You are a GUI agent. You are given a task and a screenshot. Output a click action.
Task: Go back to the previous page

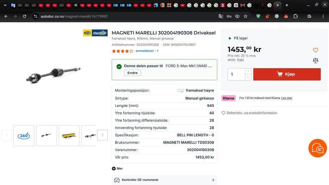6,16
